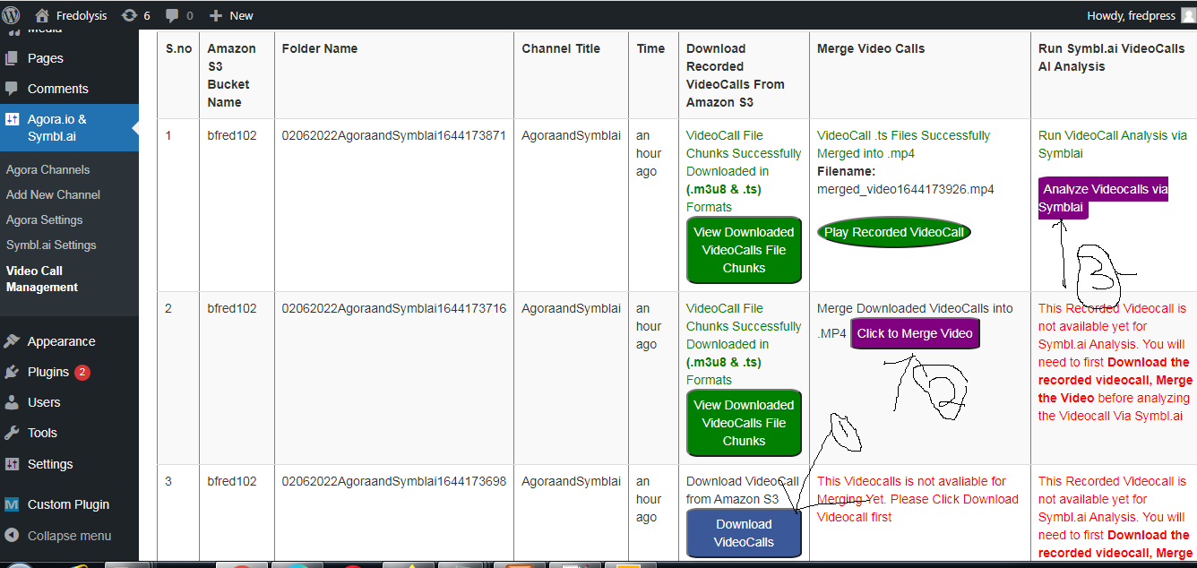The image size is (1197, 568).
Task: Open Agora Settings submenu item
Action: (x=44, y=219)
